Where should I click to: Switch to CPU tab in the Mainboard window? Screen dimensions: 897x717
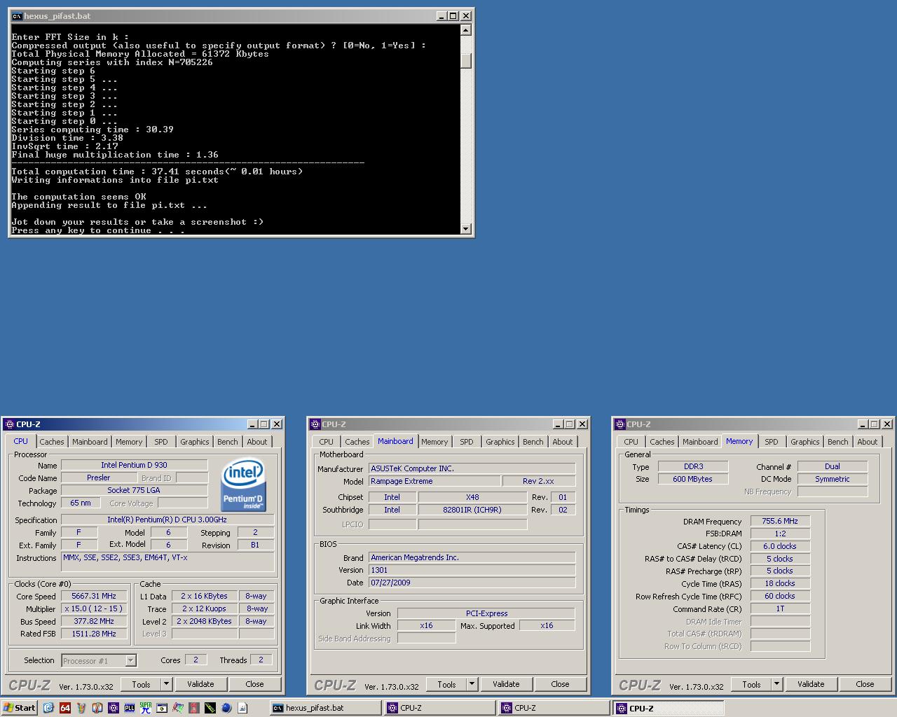(327, 442)
